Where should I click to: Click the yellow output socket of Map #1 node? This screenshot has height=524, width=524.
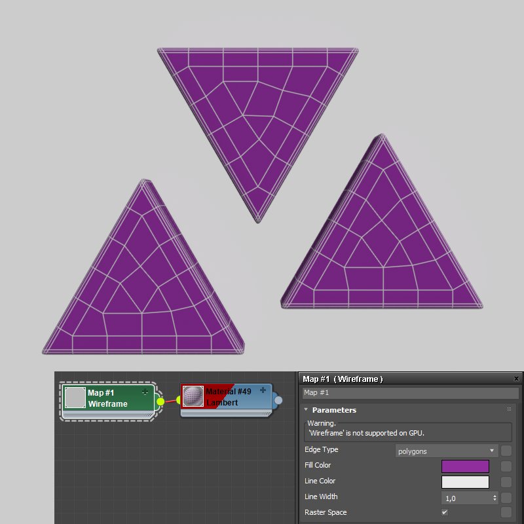[x=160, y=402]
